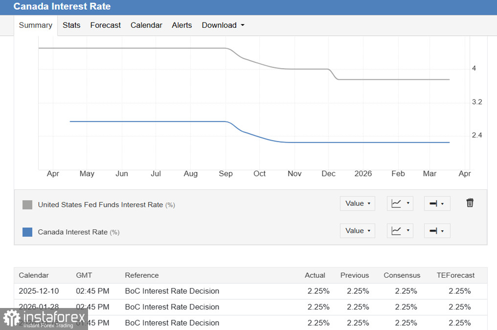Click the blue Canada rate line on chart

pyautogui.click(x=147, y=121)
